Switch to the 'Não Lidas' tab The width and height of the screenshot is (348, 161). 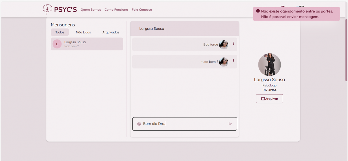click(83, 32)
